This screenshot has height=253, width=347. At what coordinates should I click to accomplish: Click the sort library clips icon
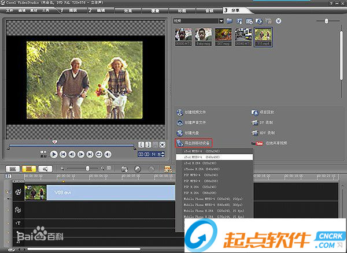(x=239, y=21)
